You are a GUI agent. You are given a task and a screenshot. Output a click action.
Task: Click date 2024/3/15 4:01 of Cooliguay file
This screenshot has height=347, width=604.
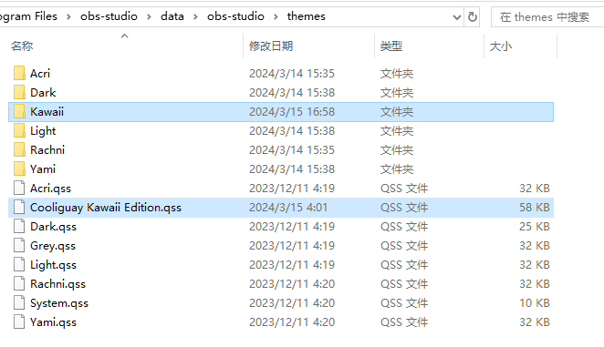(x=287, y=208)
